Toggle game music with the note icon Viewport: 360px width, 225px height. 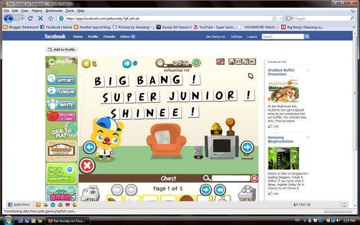coord(246,61)
